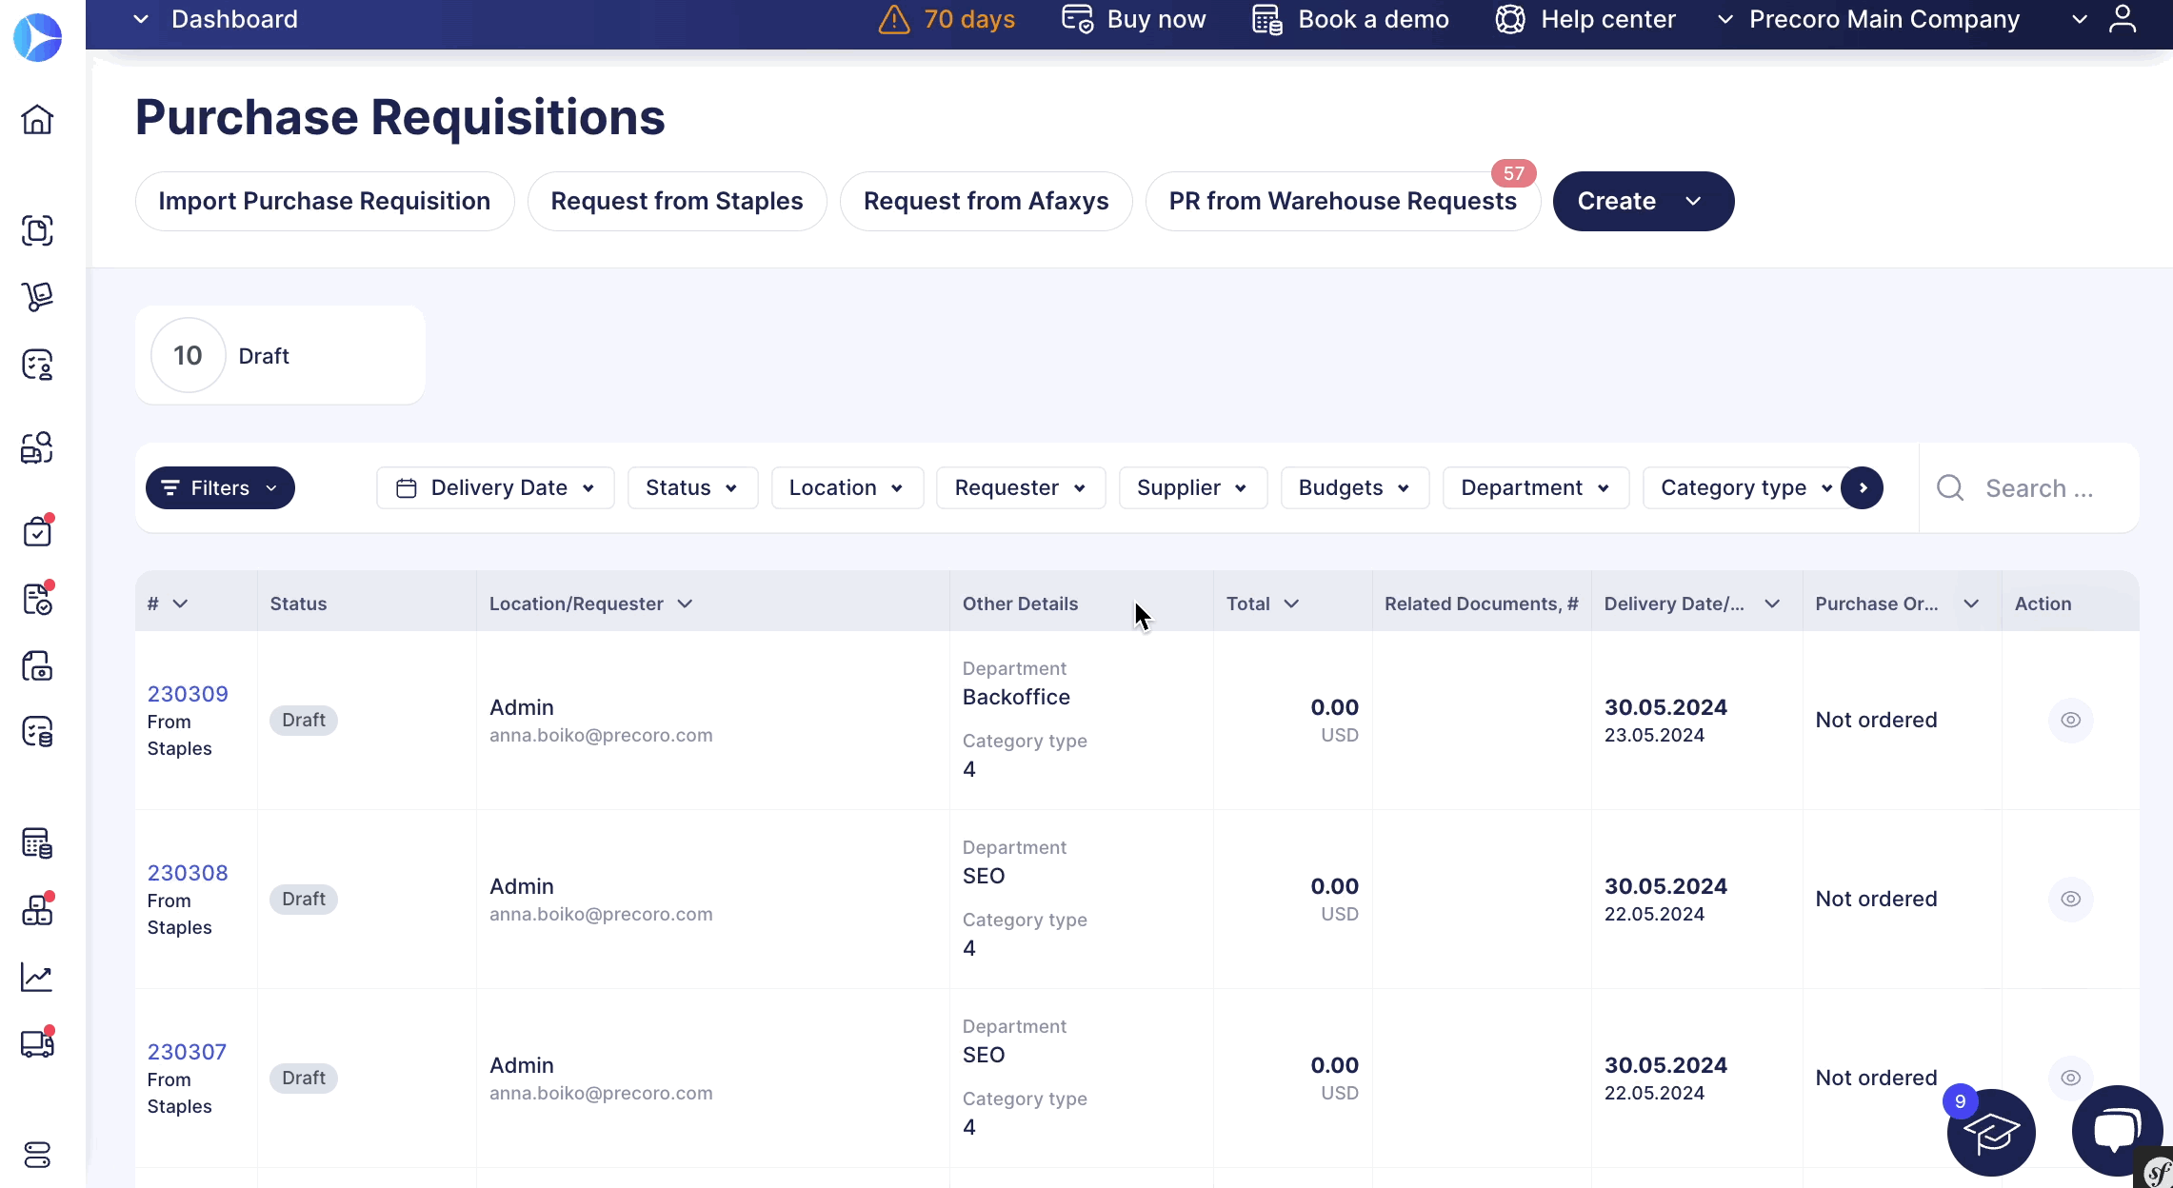Click Import Purchase Requisition button
Image resolution: width=2173 pixels, height=1188 pixels.
click(325, 201)
